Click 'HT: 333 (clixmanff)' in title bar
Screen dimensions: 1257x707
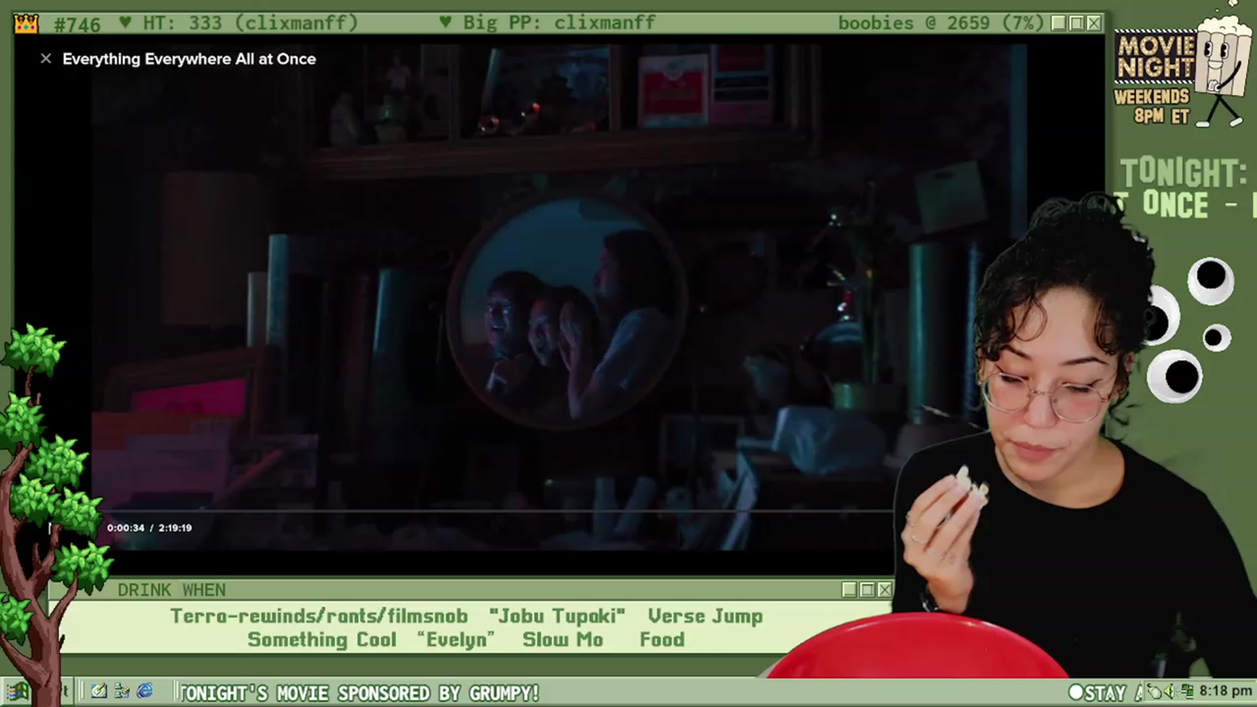(250, 24)
